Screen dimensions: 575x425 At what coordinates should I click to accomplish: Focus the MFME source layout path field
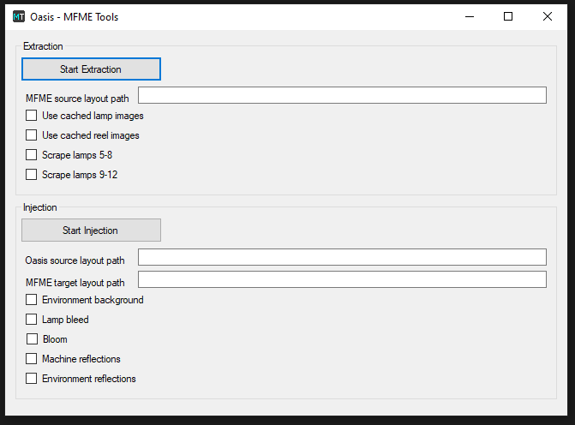342,95
